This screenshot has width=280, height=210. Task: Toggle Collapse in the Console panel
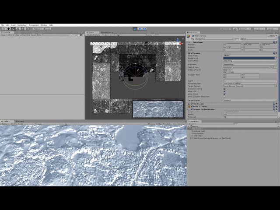click(x=11, y=35)
